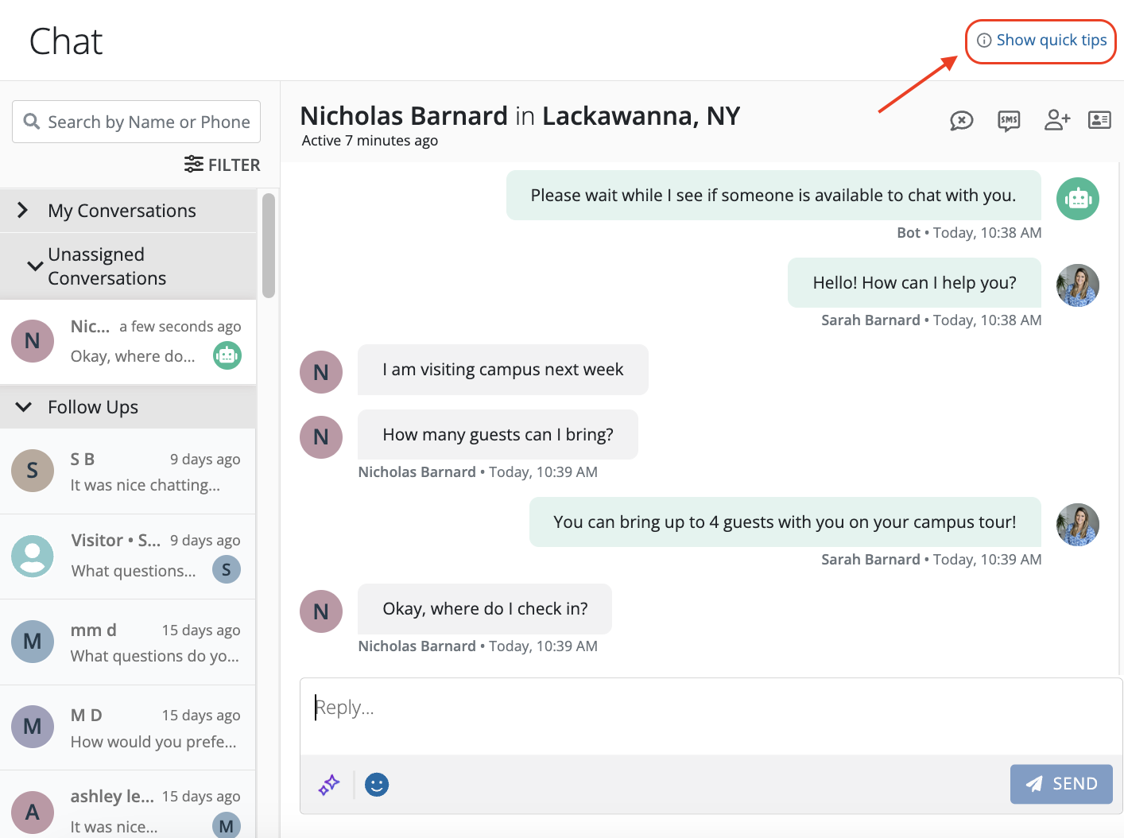Select the S B follow-up conversation
Screen dimensions: 1124x838
click(127, 471)
